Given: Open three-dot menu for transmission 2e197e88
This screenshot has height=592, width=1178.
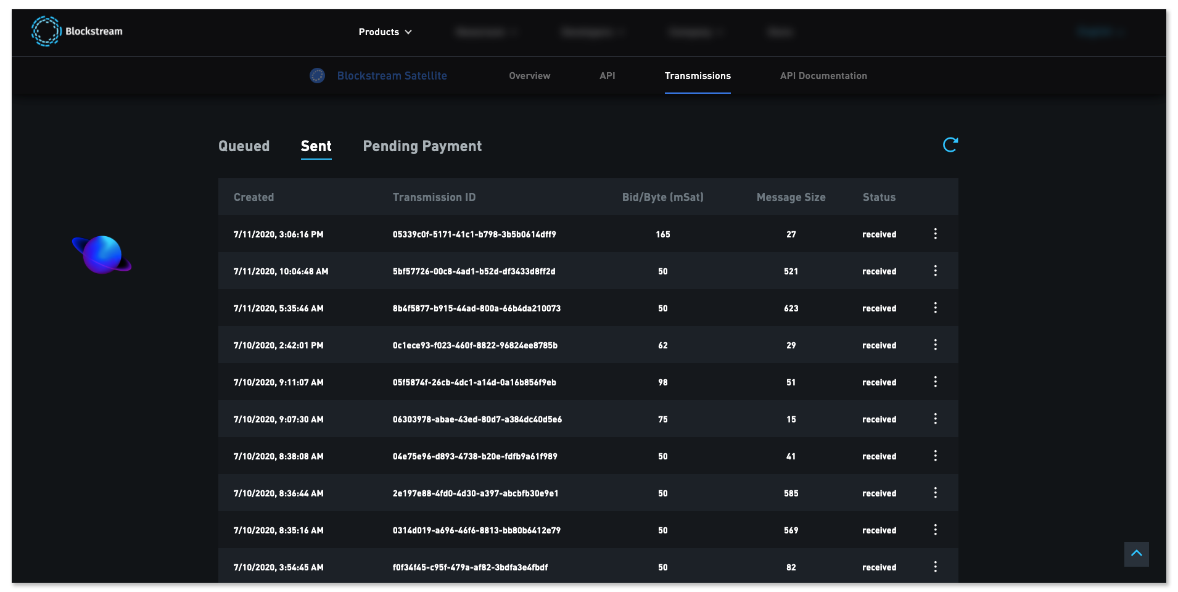Looking at the screenshot, I should pyautogui.click(x=935, y=493).
